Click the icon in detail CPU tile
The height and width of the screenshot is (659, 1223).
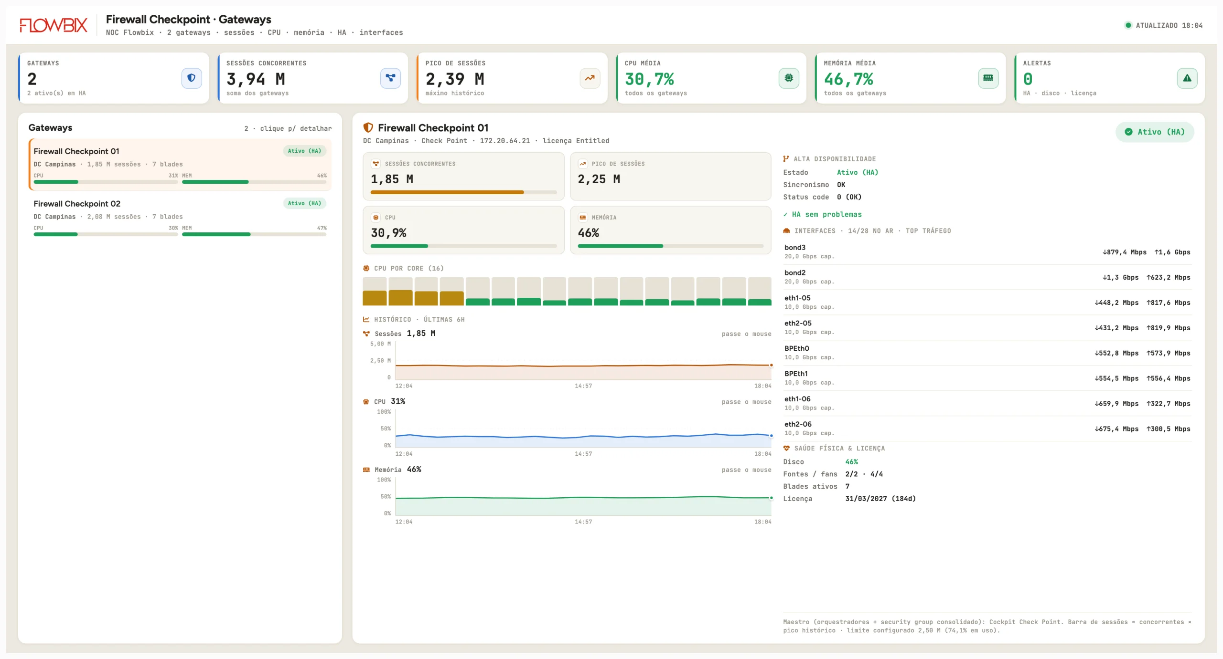tap(376, 218)
